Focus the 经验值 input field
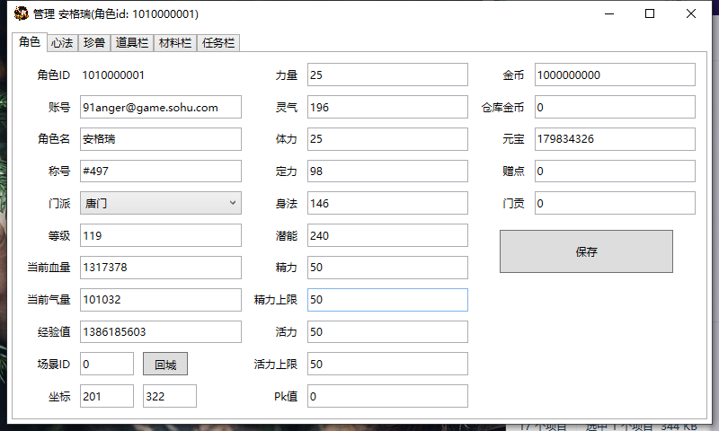The height and width of the screenshot is (431, 719). tap(161, 331)
